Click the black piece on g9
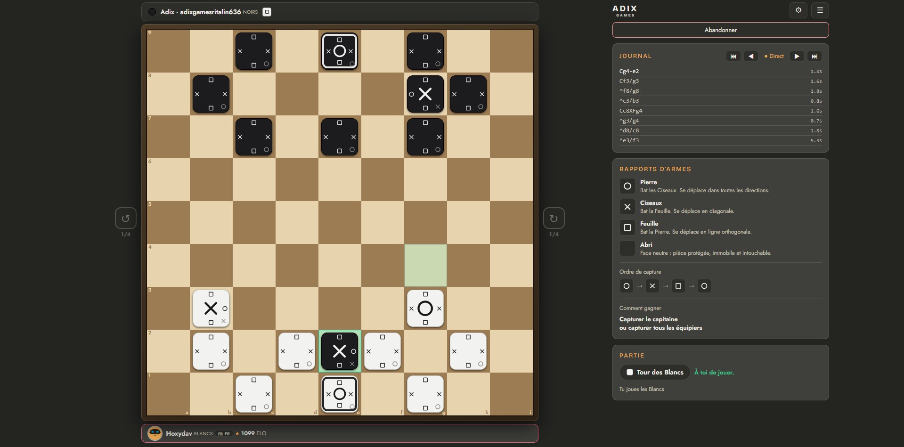Screen dimensions: 904x447 pos(425,51)
